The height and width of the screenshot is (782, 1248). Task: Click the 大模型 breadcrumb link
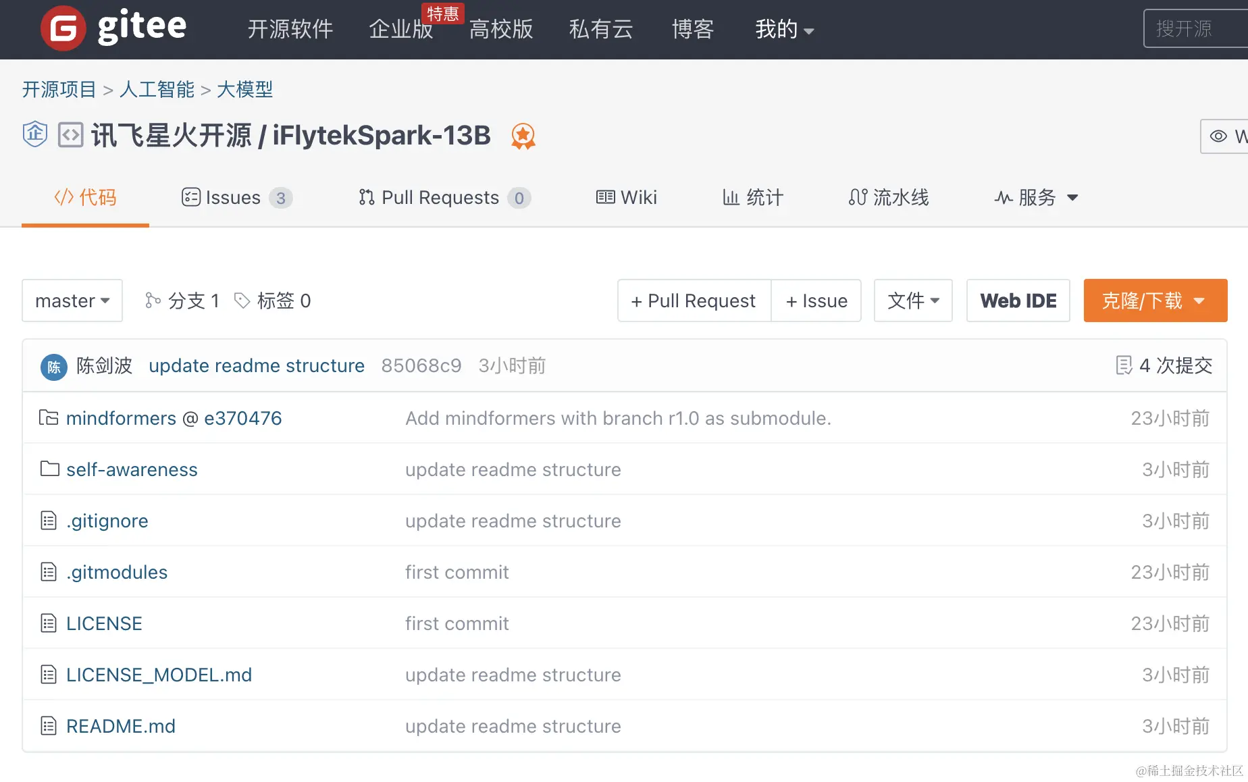[x=244, y=89]
